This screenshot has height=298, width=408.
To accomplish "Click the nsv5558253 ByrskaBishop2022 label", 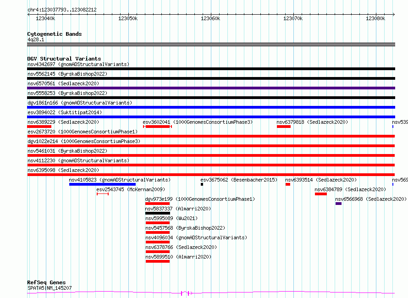I will coord(67,93).
